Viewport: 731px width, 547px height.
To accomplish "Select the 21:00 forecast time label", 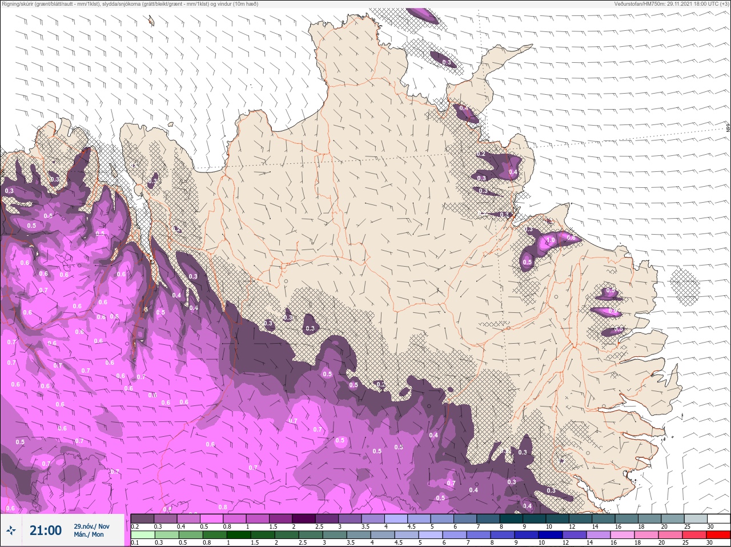I will pos(46,530).
